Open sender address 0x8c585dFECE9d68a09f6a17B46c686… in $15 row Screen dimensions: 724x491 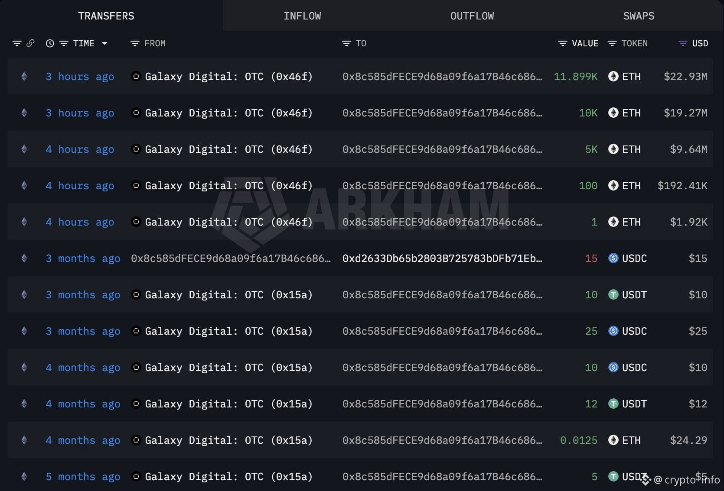[231, 258]
